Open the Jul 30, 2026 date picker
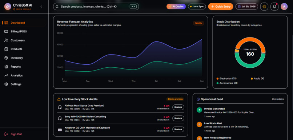 [x=247, y=7]
